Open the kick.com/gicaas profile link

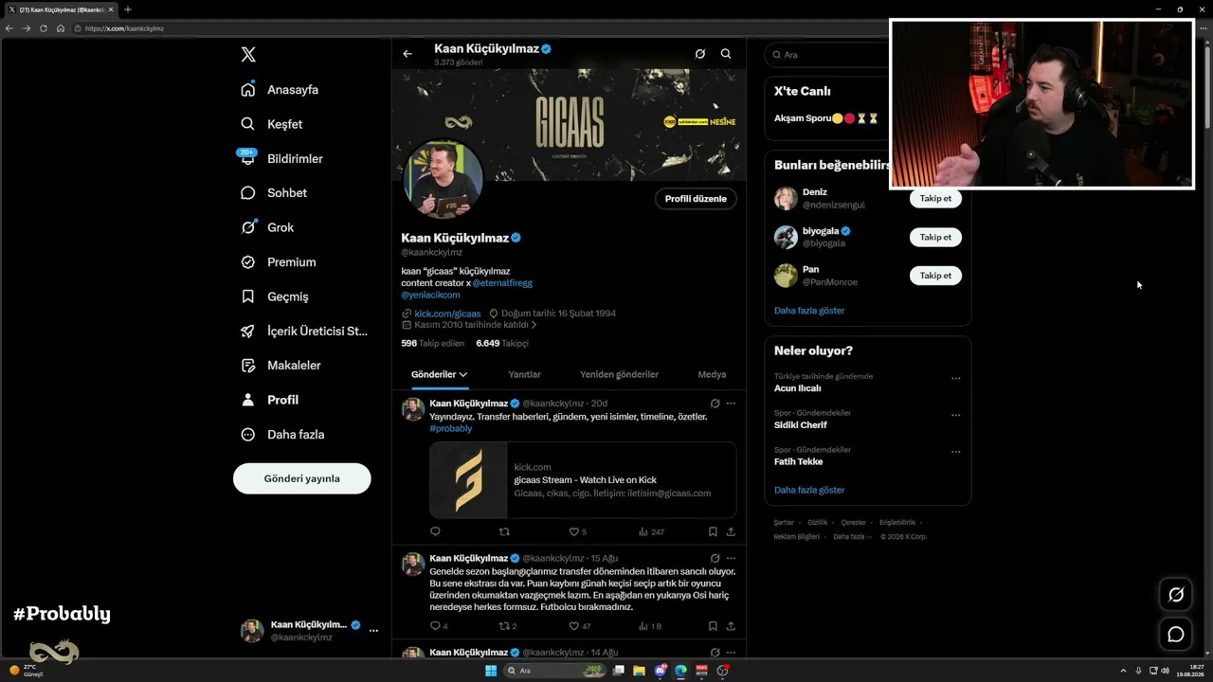point(447,314)
